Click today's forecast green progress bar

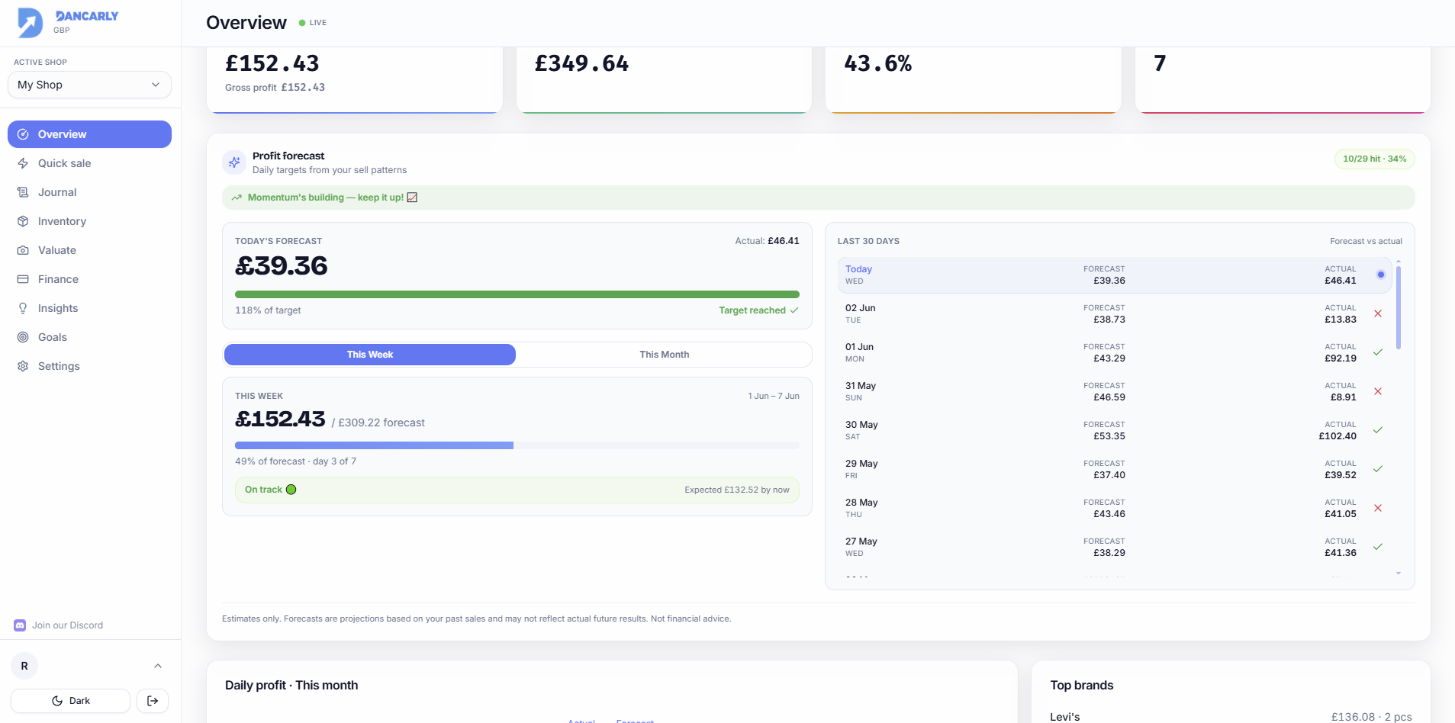point(517,294)
